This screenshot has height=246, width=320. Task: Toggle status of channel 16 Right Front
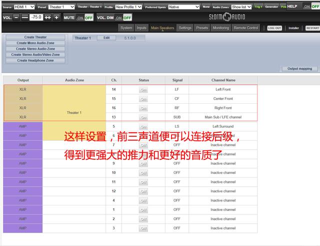click(x=143, y=108)
